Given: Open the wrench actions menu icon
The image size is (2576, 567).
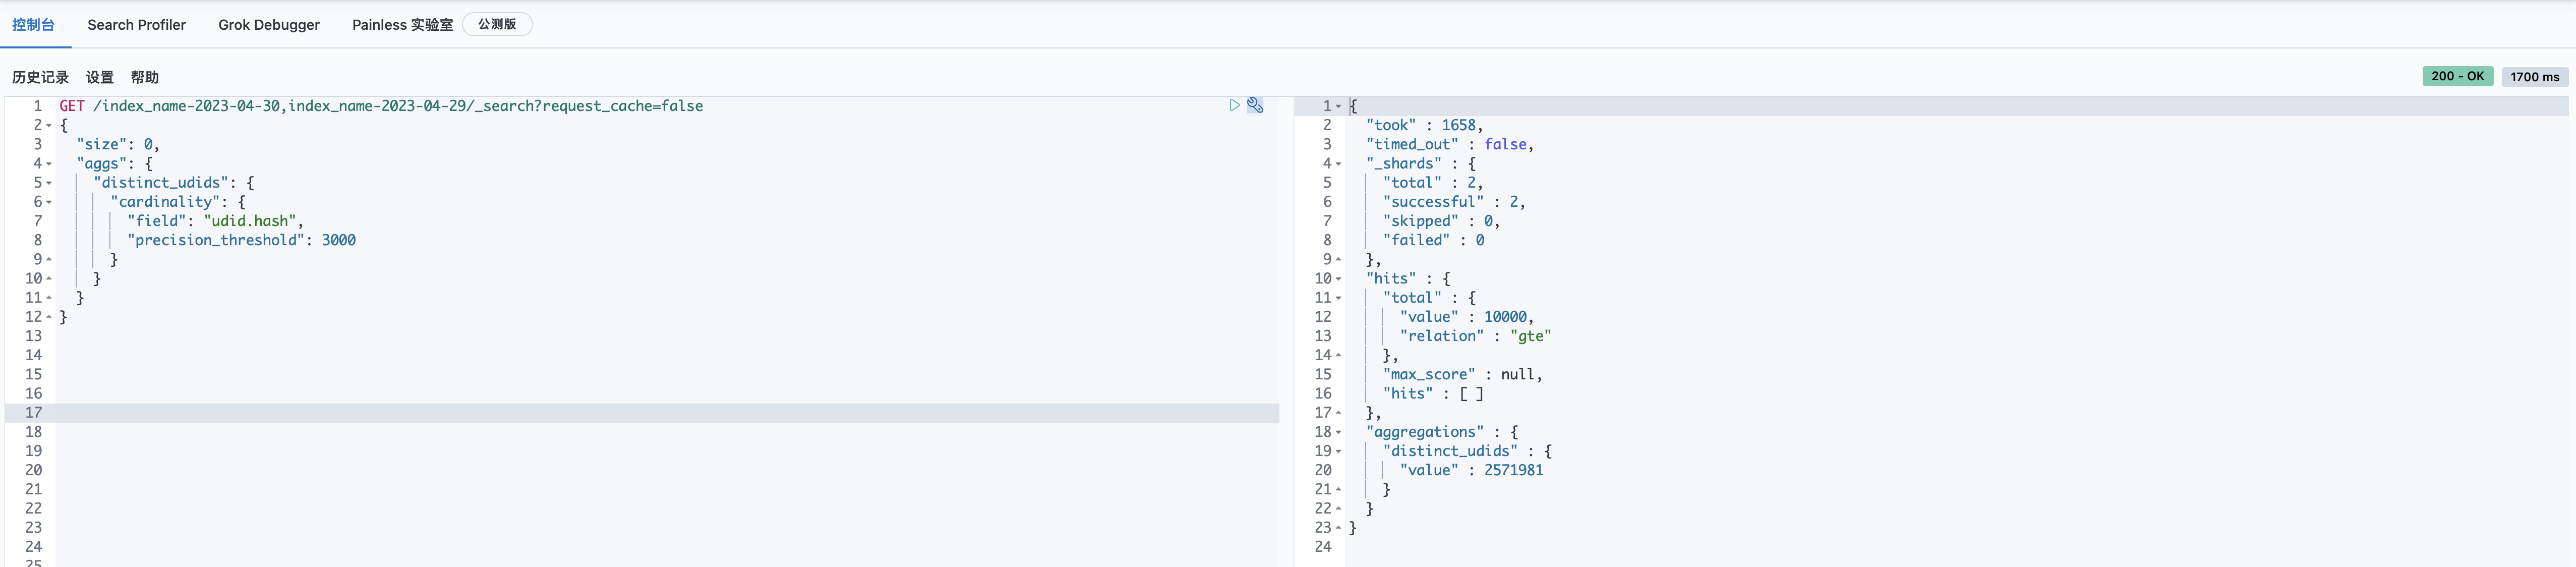Looking at the screenshot, I should tap(1255, 105).
